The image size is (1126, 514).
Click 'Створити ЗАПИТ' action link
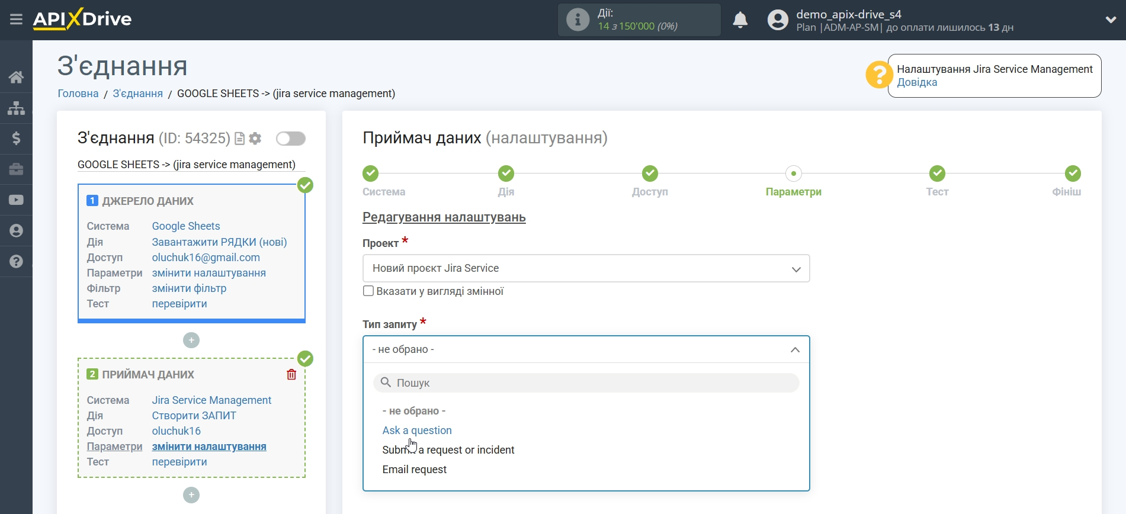194,416
